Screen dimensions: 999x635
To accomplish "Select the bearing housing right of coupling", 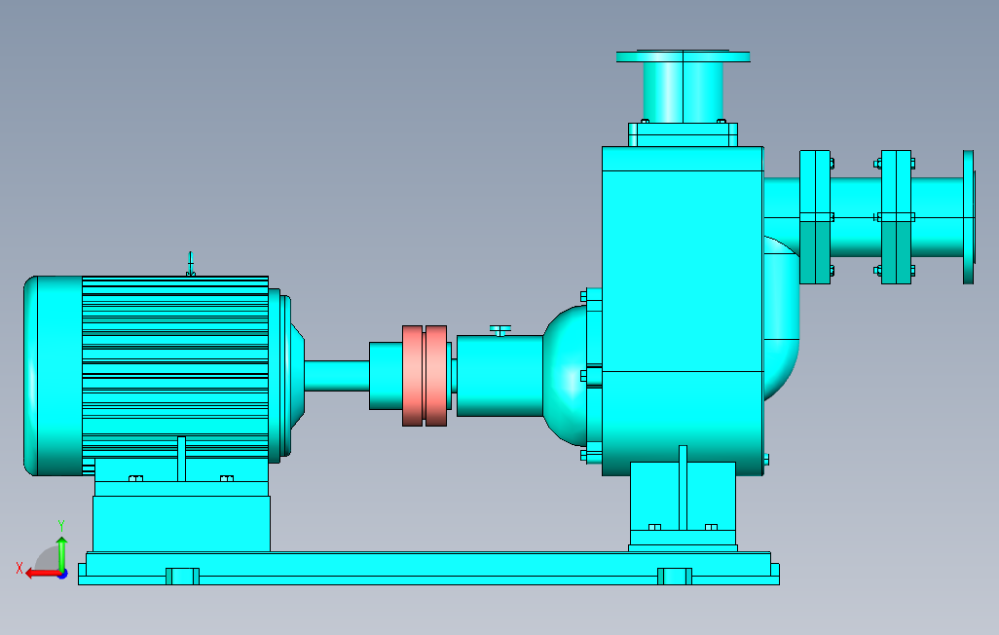I will coord(499,376).
